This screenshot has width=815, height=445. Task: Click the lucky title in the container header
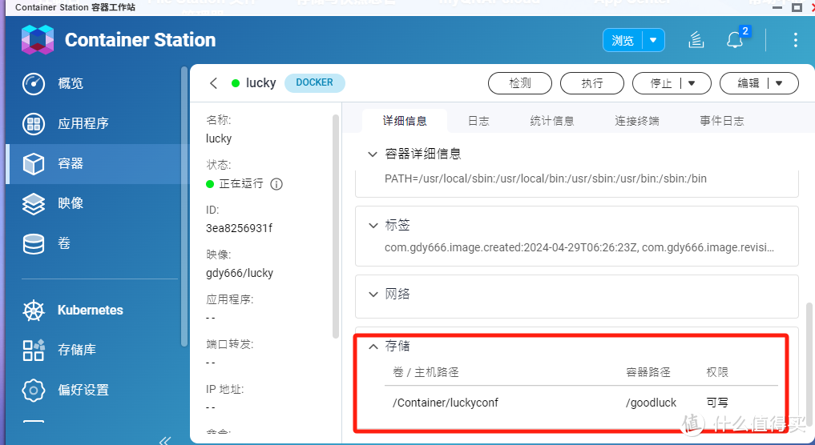261,83
